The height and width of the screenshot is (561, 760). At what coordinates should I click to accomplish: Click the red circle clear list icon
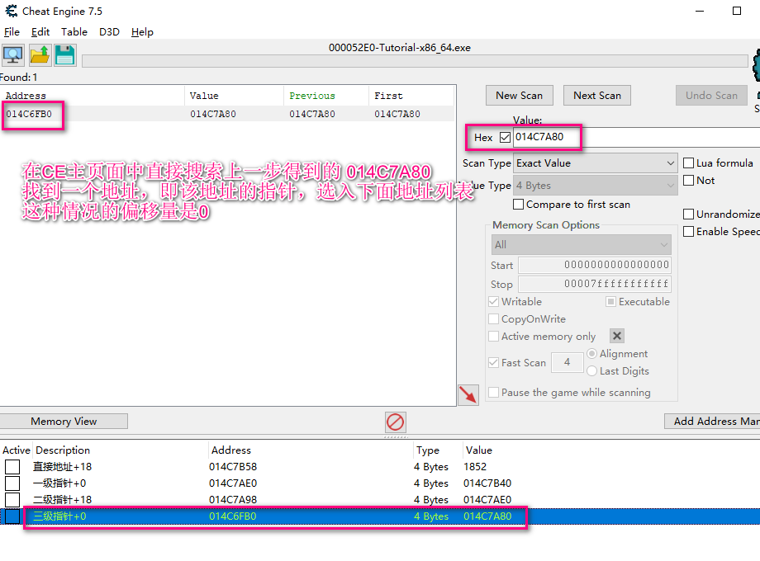395,422
